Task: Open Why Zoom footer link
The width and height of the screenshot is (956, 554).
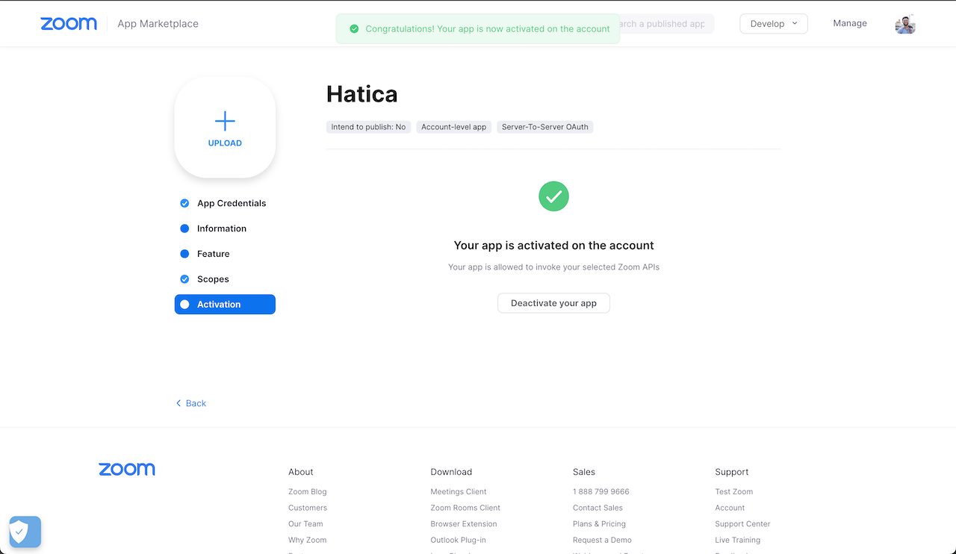Action: coord(307,540)
